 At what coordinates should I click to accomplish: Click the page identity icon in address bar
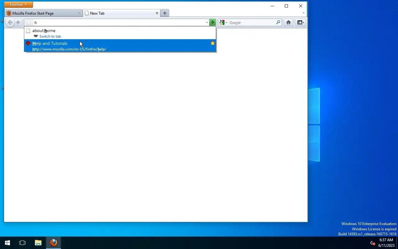coord(29,22)
